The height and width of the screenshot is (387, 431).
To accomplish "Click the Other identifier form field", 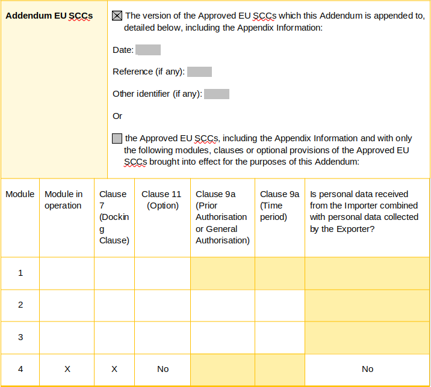I will [217, 94].
